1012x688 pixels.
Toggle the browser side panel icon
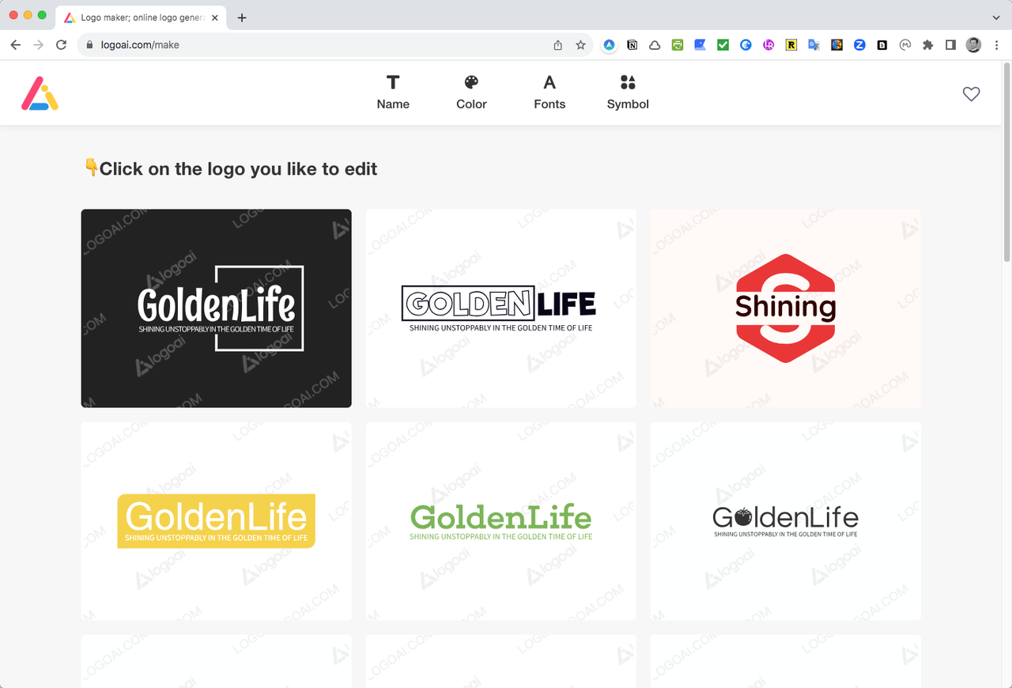click(x=950, y=45)
